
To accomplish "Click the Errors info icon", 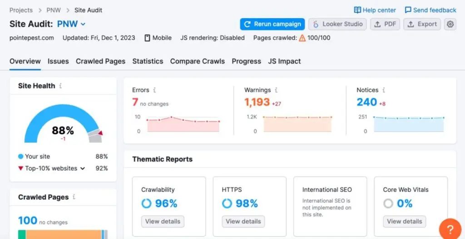I will [155, 90].
